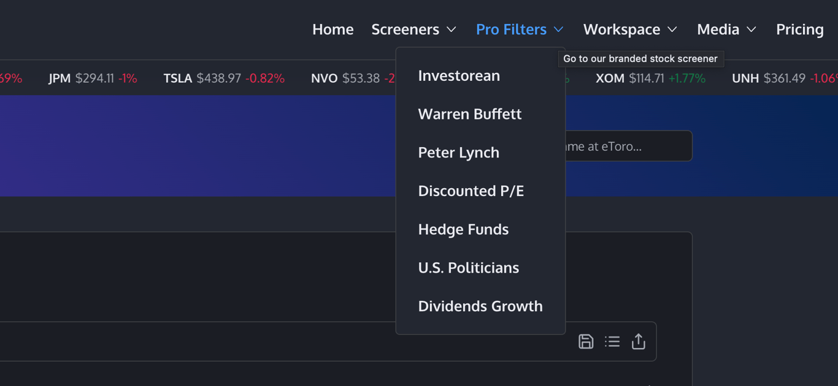Choose the Warren Buffett filter

pos(469,114)
